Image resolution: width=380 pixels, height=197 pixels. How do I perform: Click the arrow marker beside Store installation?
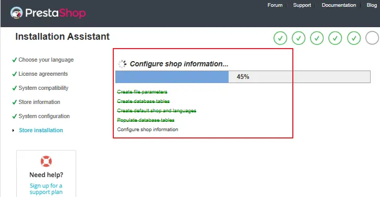pyautogui.click(x=14, y=131)
